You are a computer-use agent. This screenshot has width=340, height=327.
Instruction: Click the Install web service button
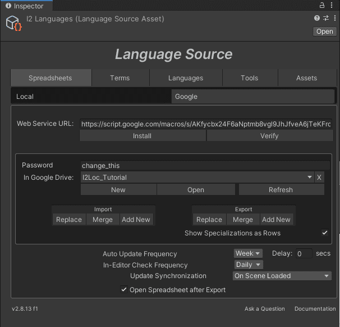(143, 136)
